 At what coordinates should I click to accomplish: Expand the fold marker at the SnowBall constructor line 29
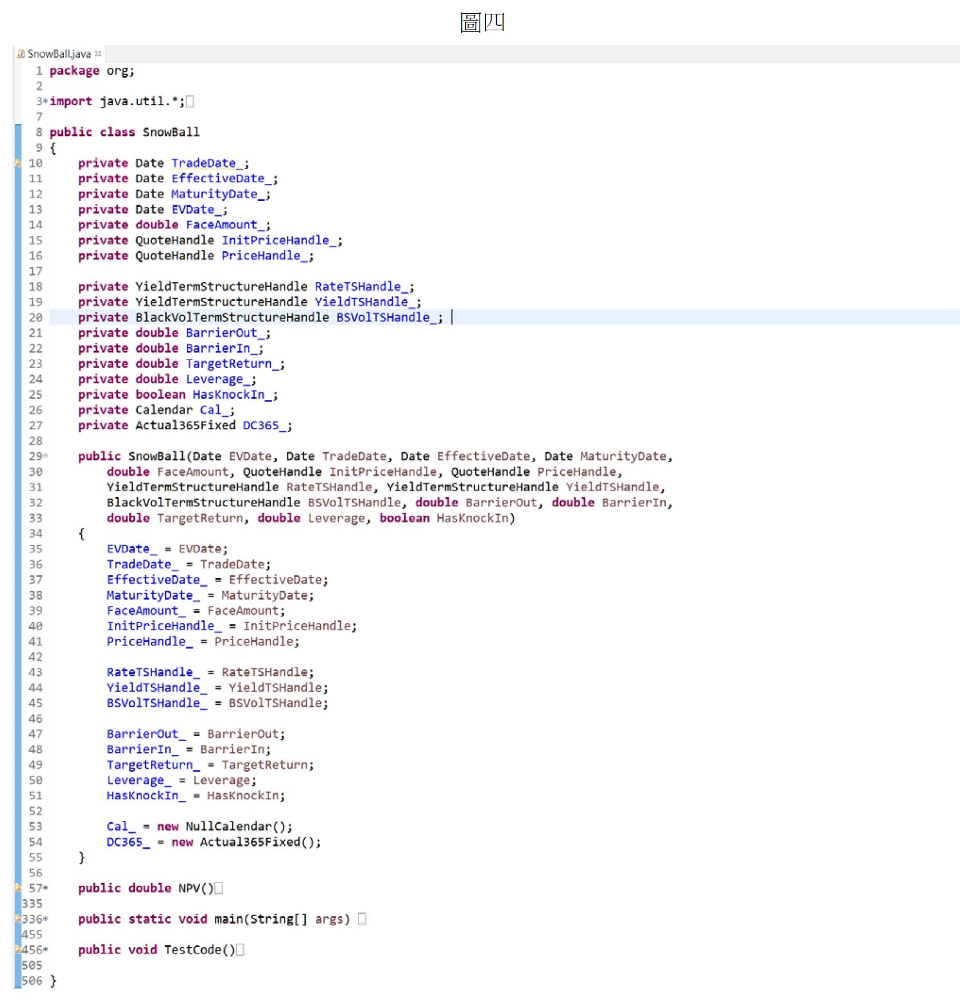click(46, 456)
